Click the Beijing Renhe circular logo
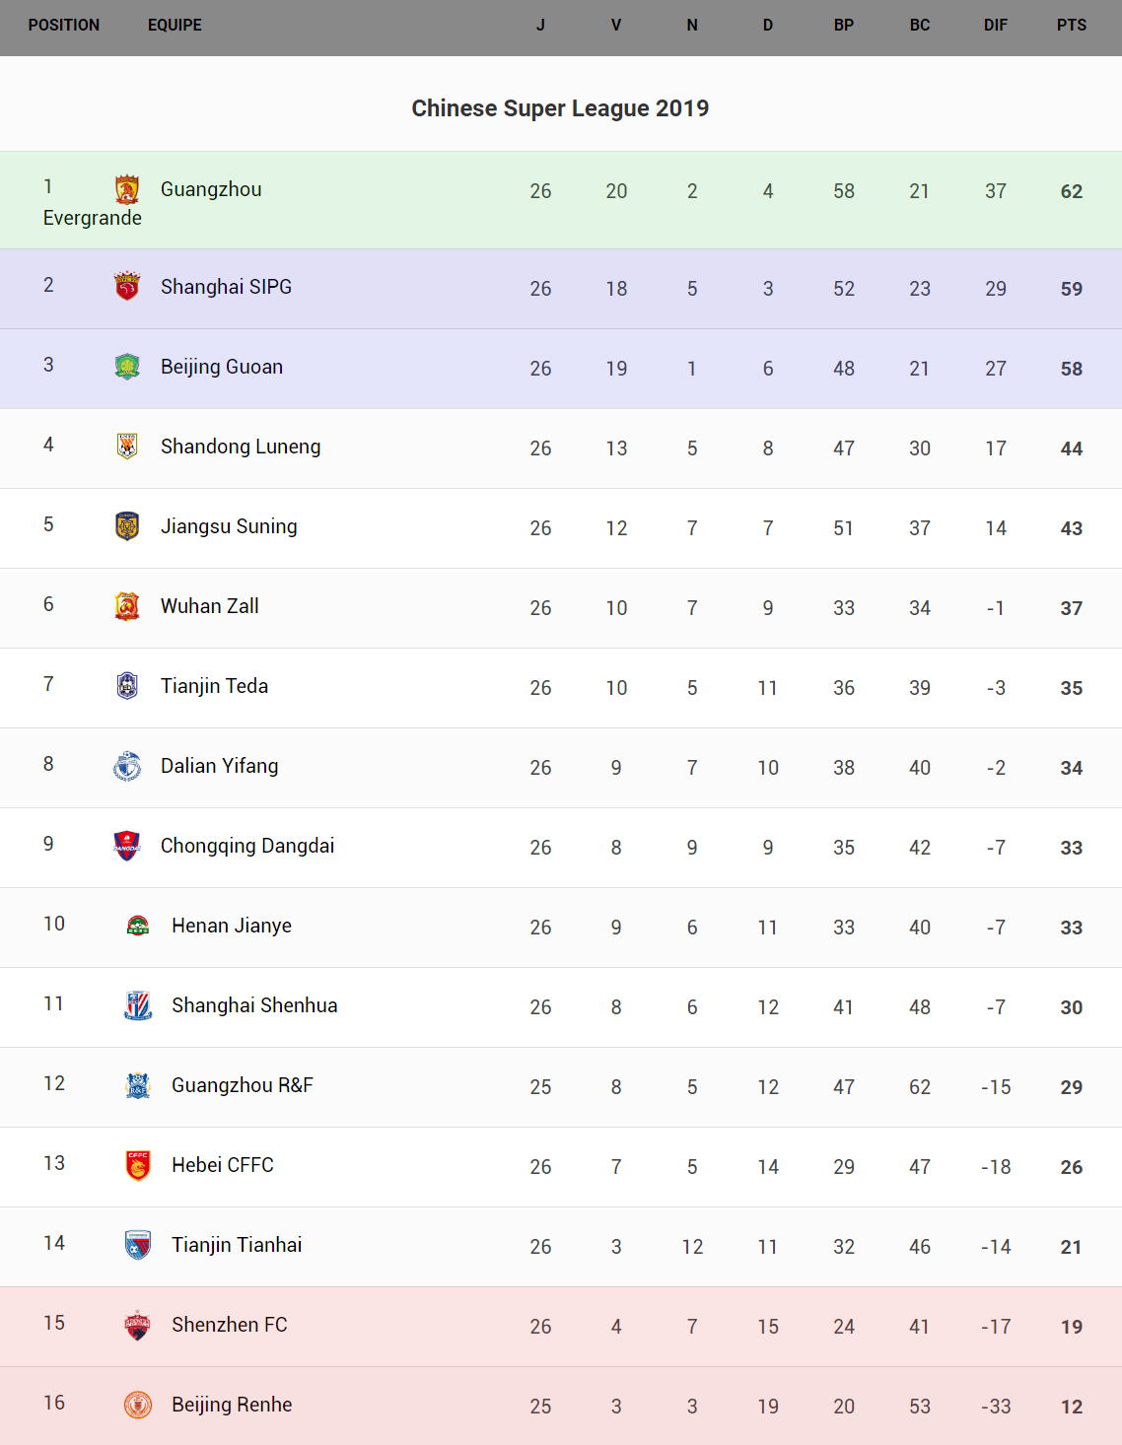The width and height of the screenshot is (1122, 1445). point(138,1405)
